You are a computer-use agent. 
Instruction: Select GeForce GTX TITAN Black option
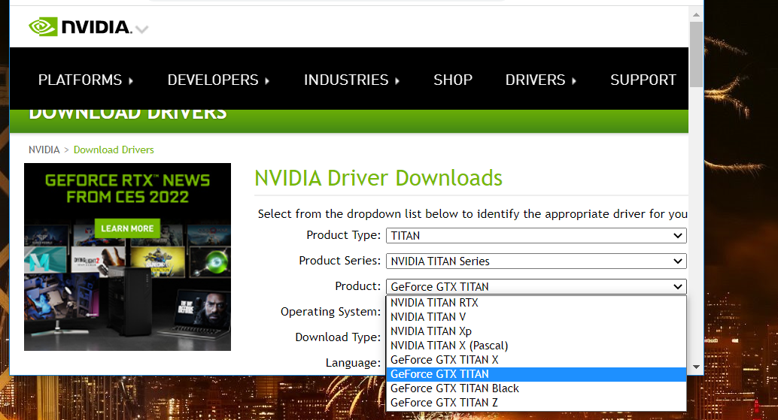click(536, 388)
